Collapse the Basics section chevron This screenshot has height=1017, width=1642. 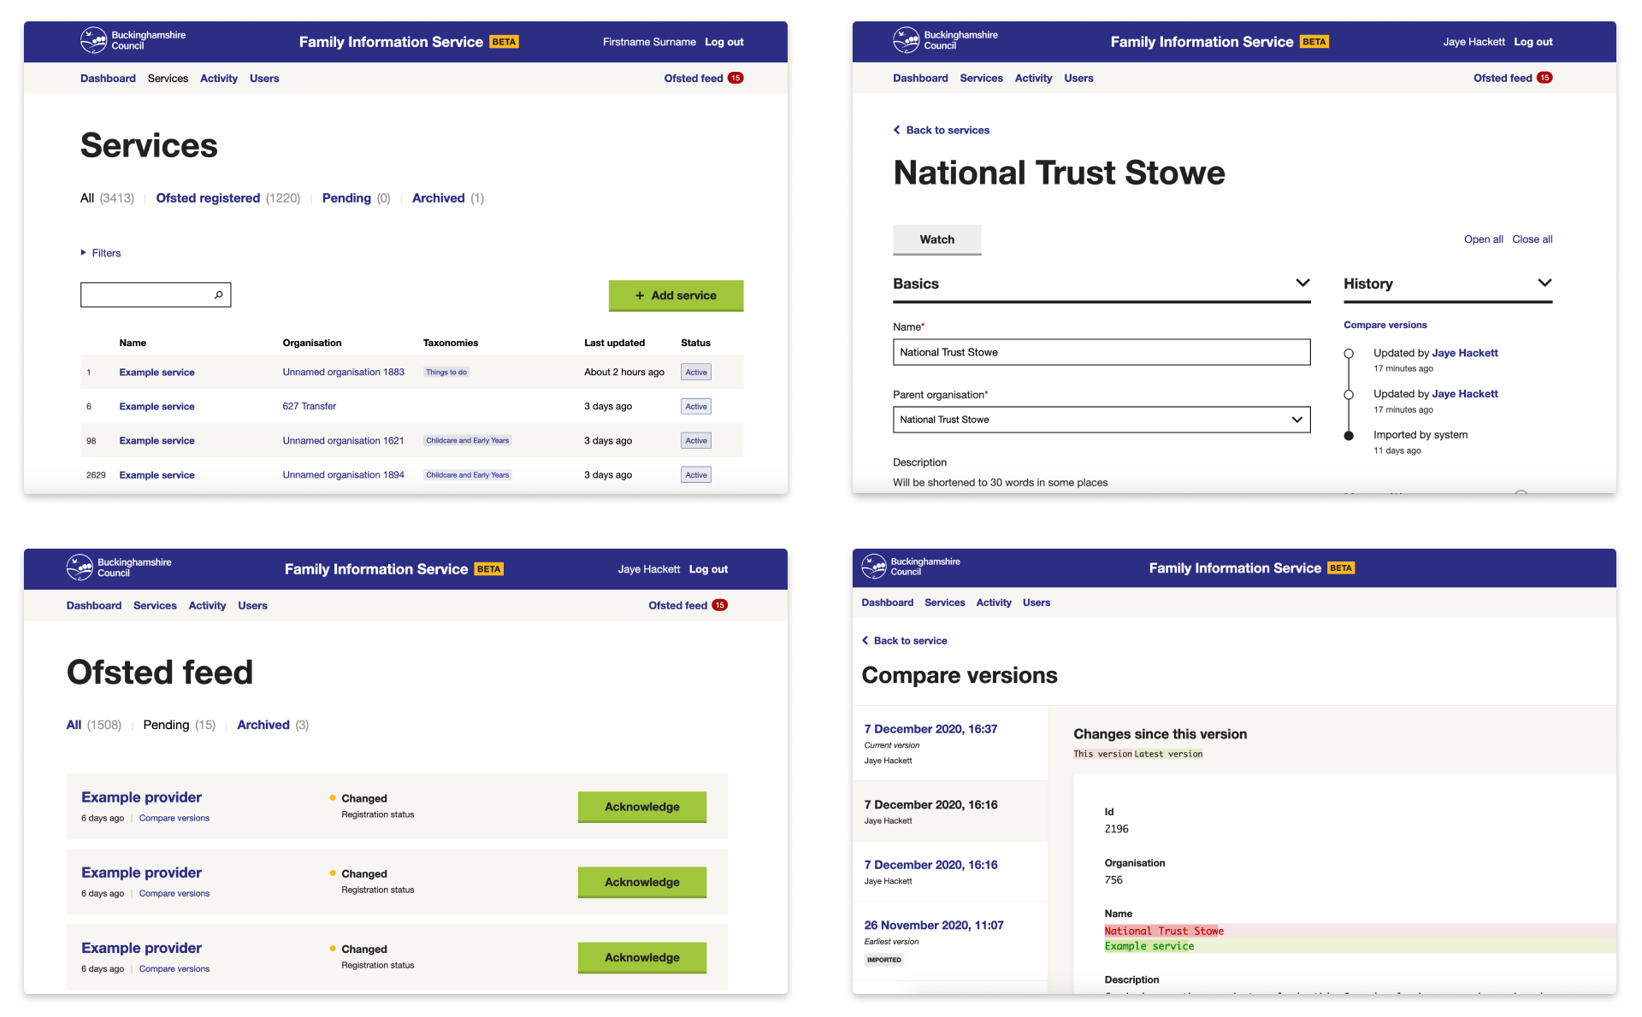(1302, 283)
